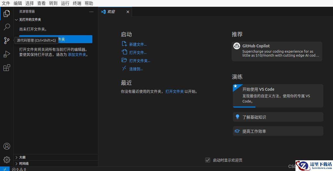Open Source Control view icon
The image size is (333, 171).
pyautogui.click(x=6, y=41)
